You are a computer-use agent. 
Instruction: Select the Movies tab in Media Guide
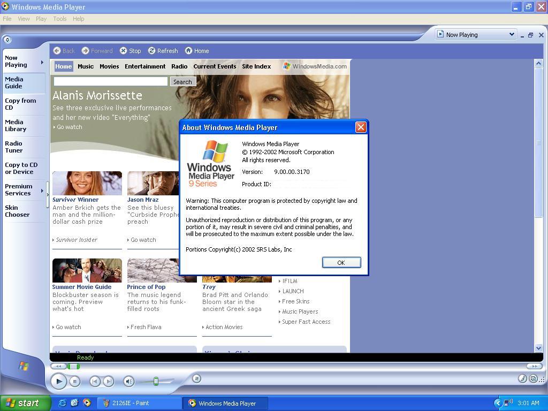[109, 66]
